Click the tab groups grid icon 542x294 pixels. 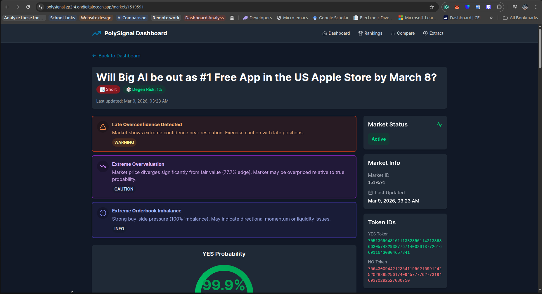tap(232, 18)
